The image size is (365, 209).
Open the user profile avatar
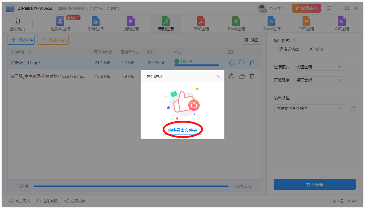click(262, 8)
